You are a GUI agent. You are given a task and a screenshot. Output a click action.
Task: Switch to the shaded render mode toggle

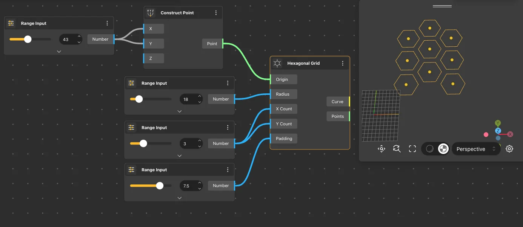tap(429, 149)
